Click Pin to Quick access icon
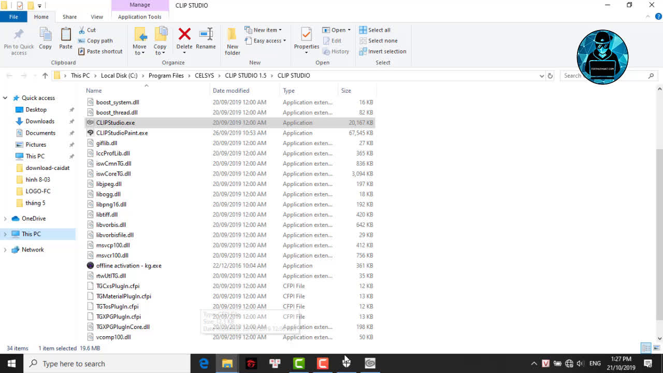The width and height of the screenshot is (663, 373). pyautogui.click(x=19, y=35)
